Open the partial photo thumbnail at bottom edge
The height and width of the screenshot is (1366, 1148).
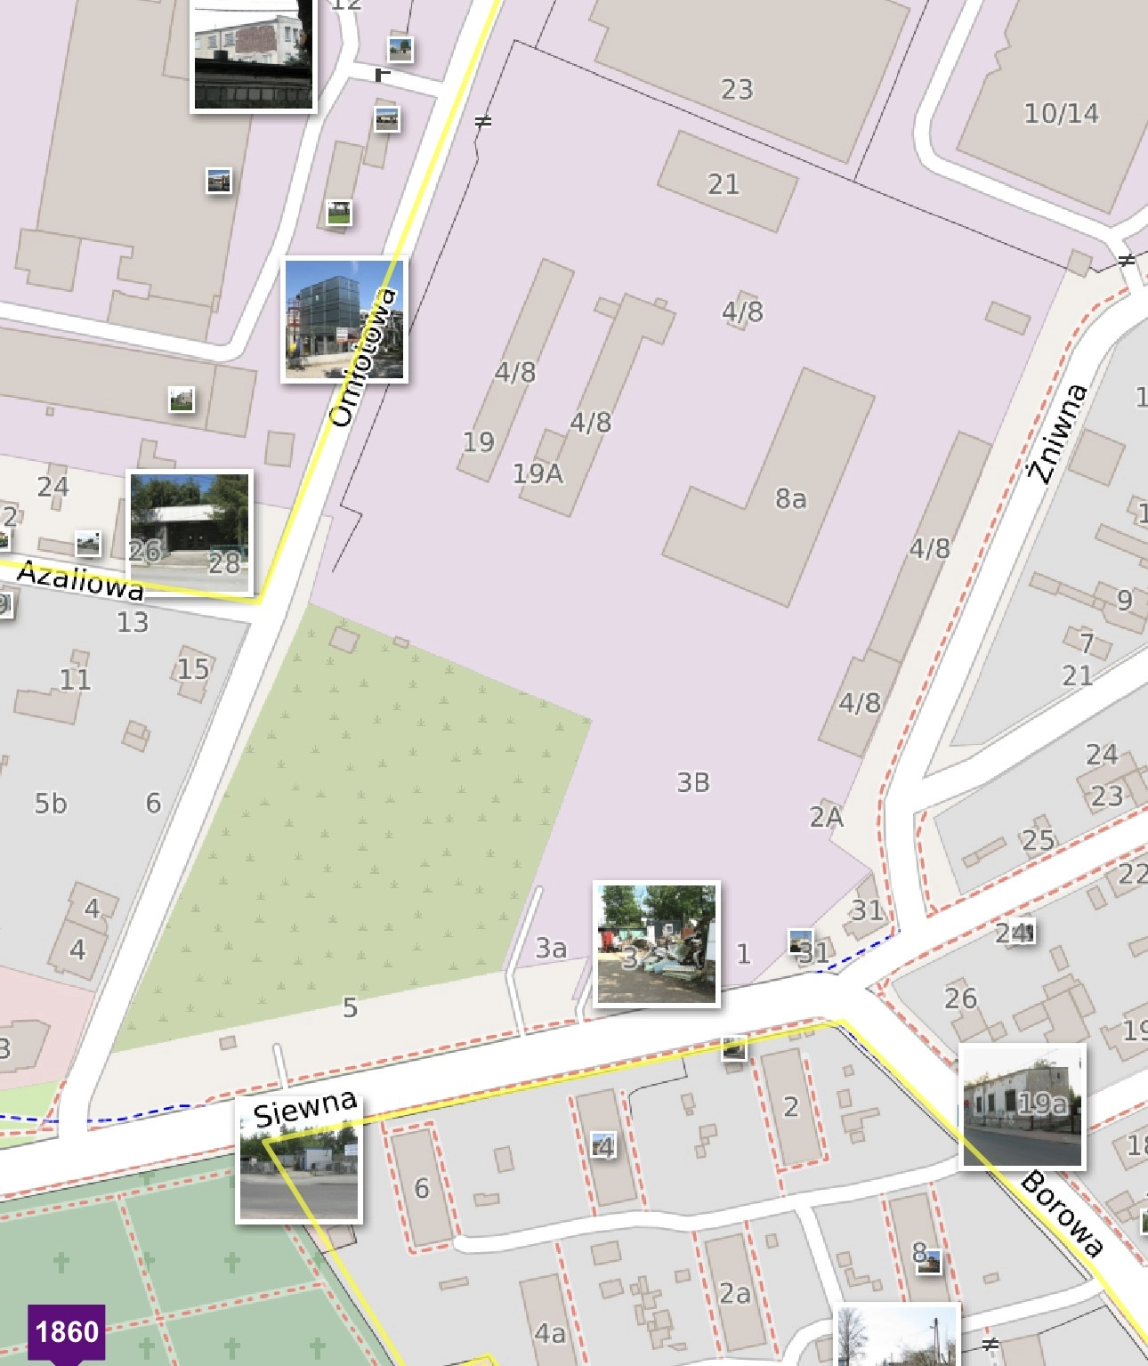[x=897, y=1336]
